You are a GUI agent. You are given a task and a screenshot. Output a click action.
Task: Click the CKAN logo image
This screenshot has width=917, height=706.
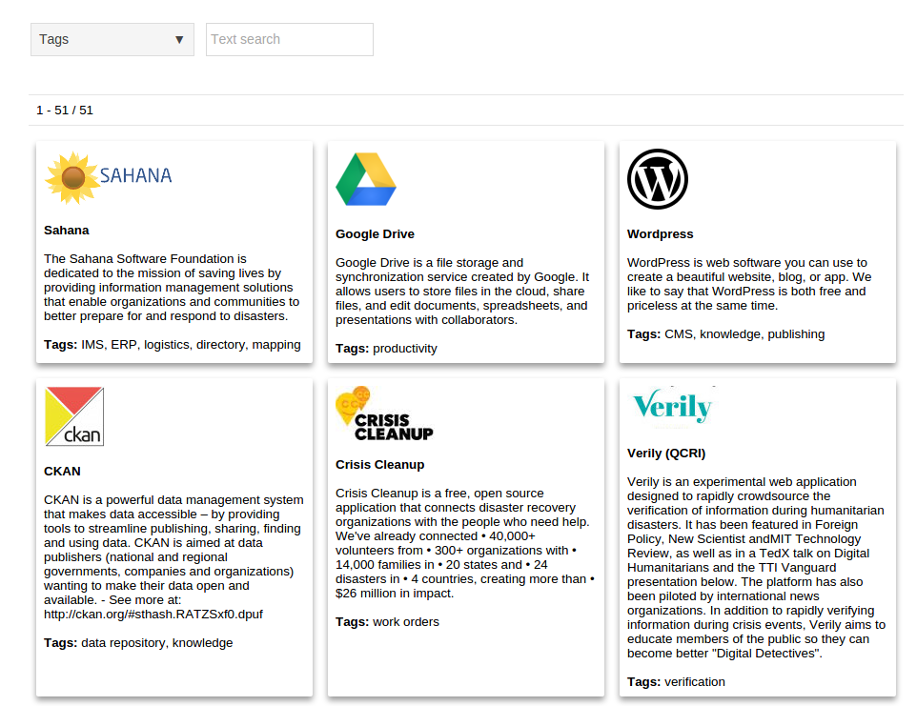(74, 416)
